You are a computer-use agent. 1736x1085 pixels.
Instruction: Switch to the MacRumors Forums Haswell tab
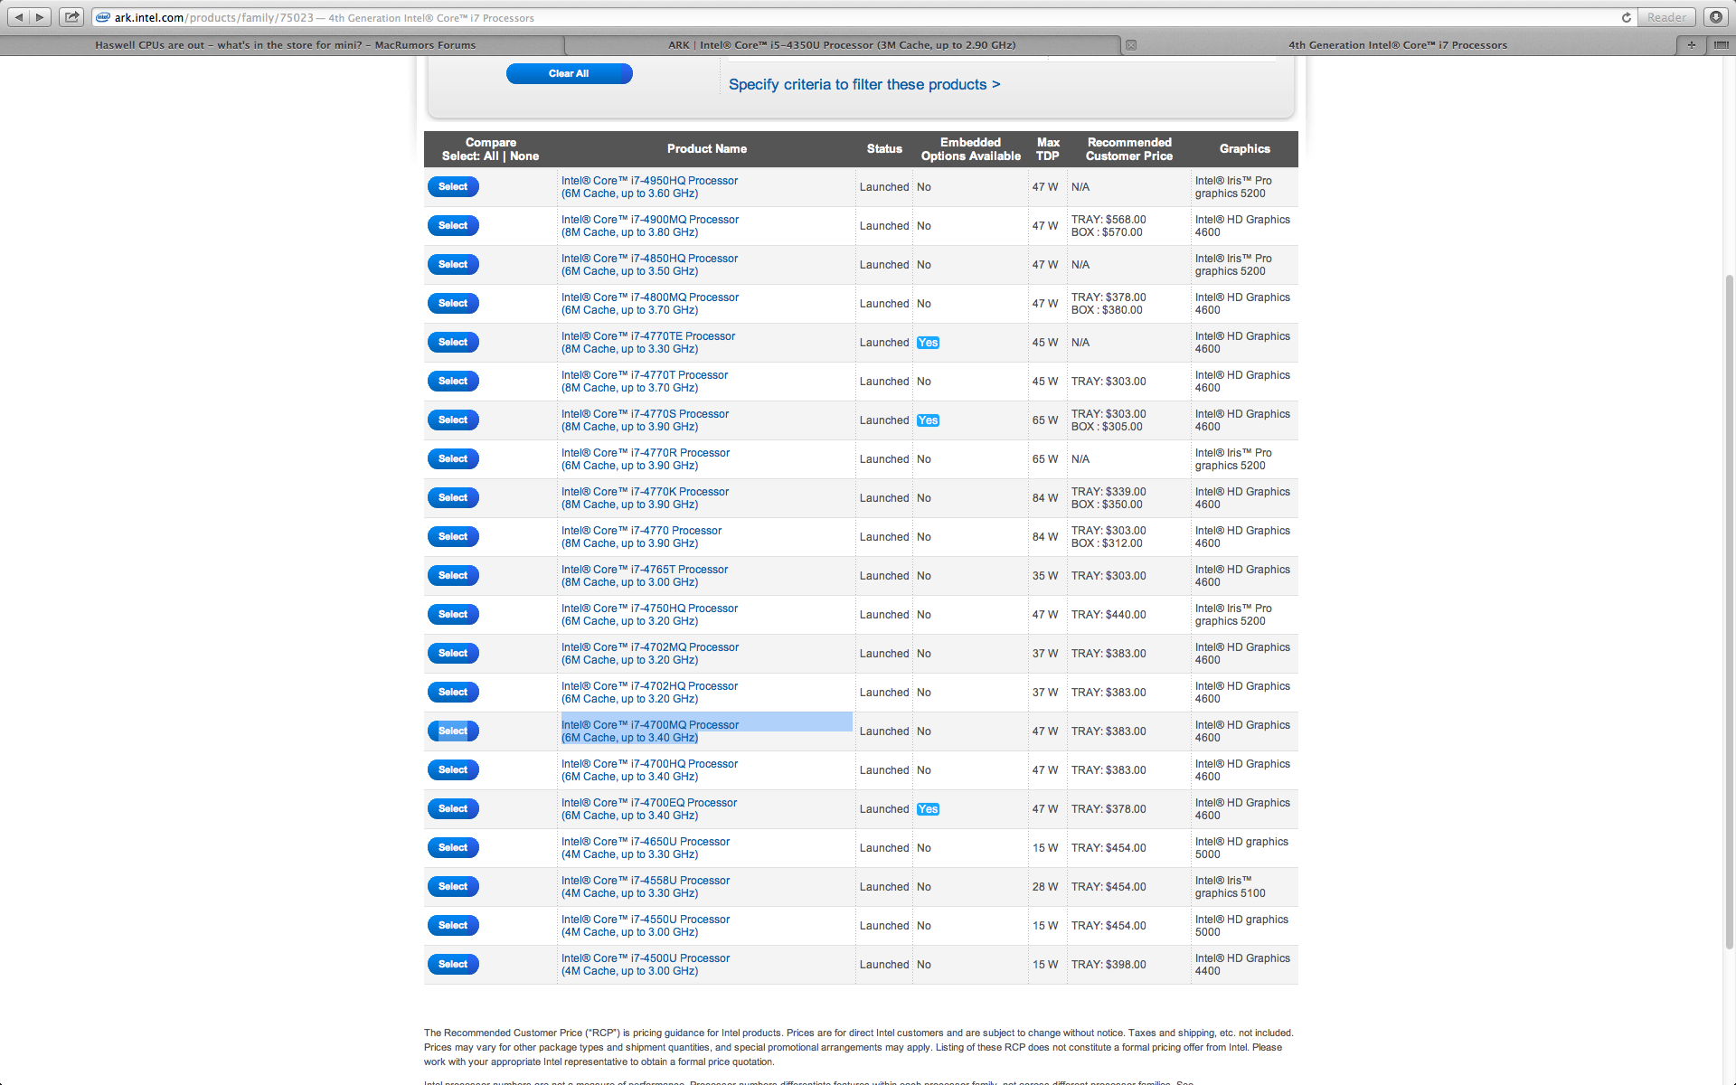pos(285,45)
